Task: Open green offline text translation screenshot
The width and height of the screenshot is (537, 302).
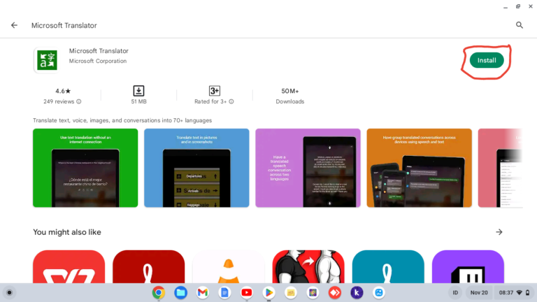Action: (85, 168)
